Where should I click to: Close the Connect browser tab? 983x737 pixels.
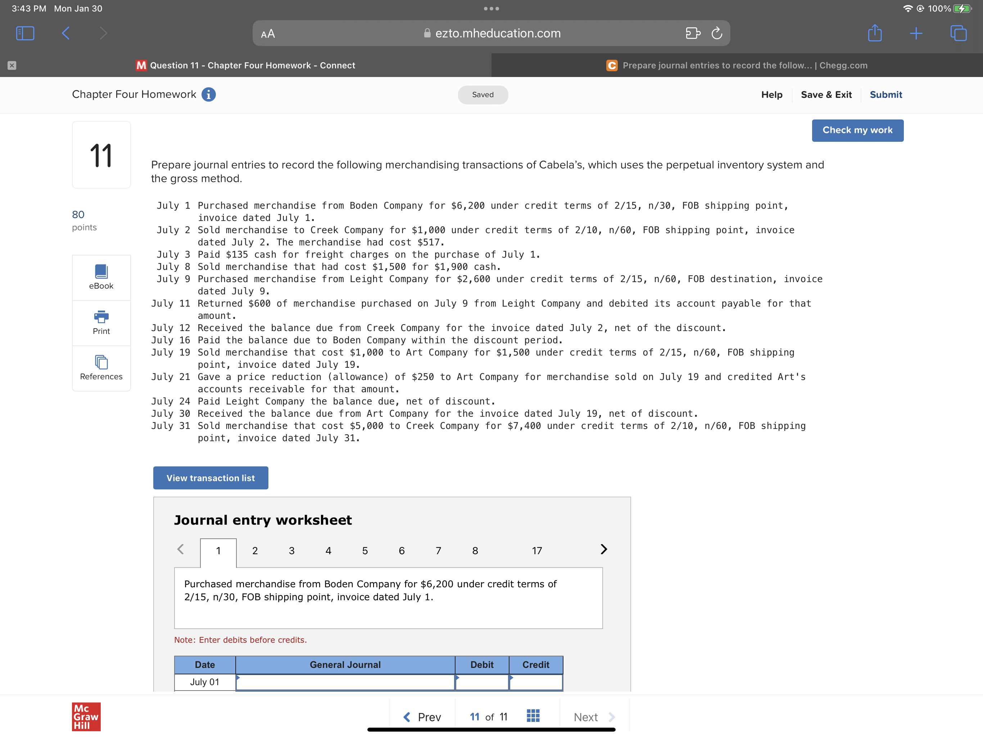(x=12, y=65)
